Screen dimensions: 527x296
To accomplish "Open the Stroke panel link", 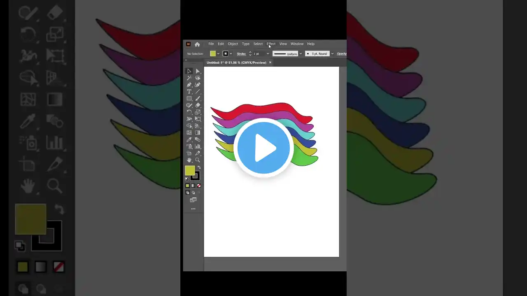I will point(241,54).
